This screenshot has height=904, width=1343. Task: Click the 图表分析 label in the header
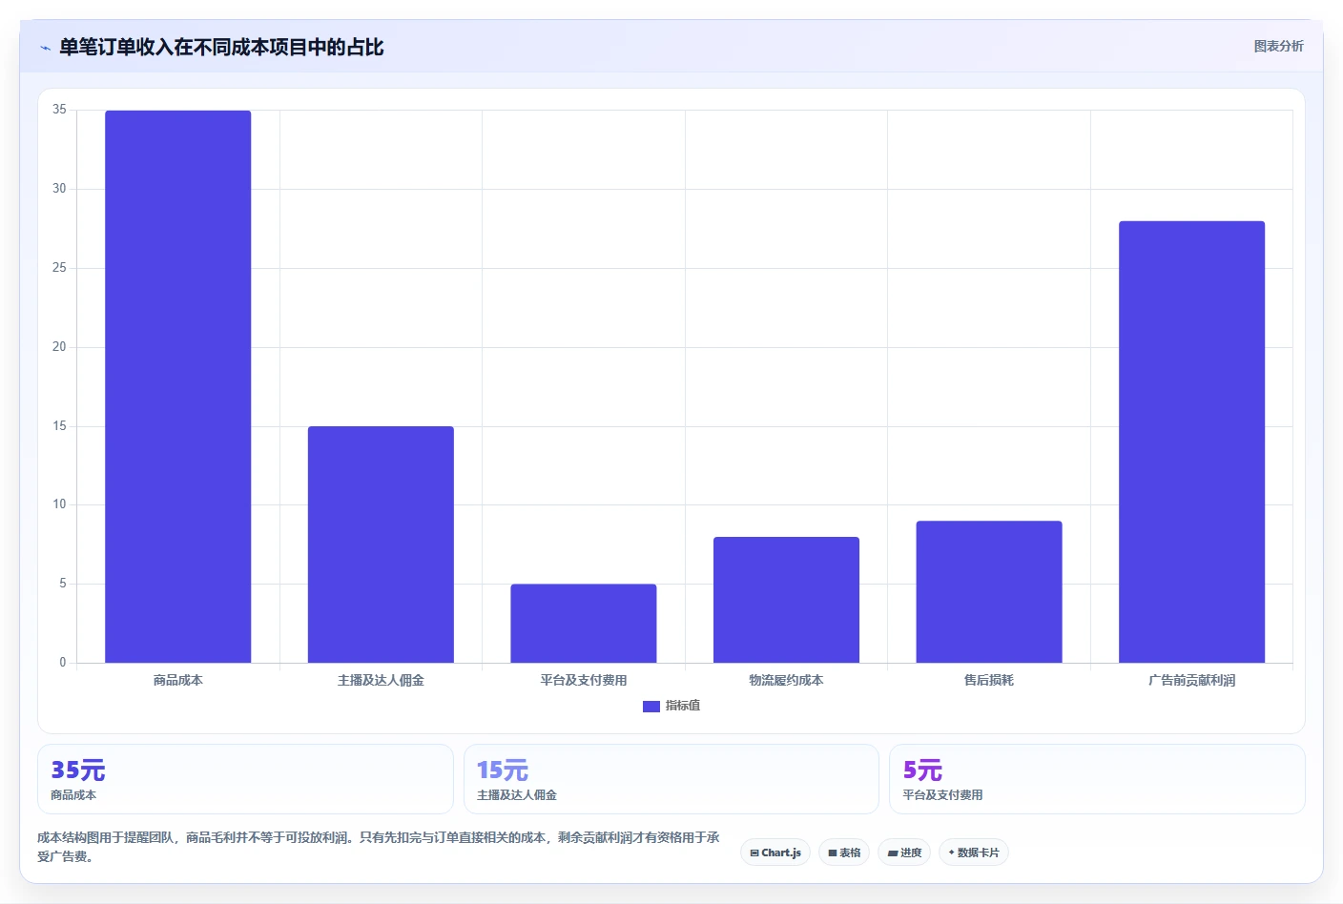pos(1278,46)
